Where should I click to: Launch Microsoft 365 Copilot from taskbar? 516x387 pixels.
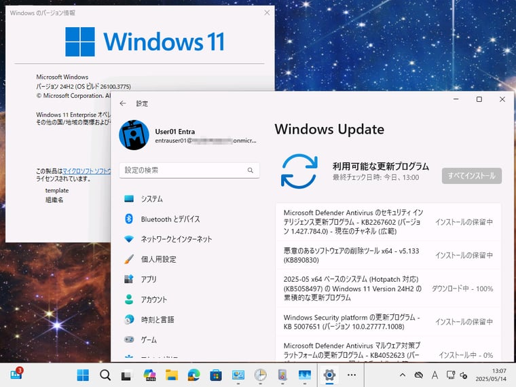[149, 375]
